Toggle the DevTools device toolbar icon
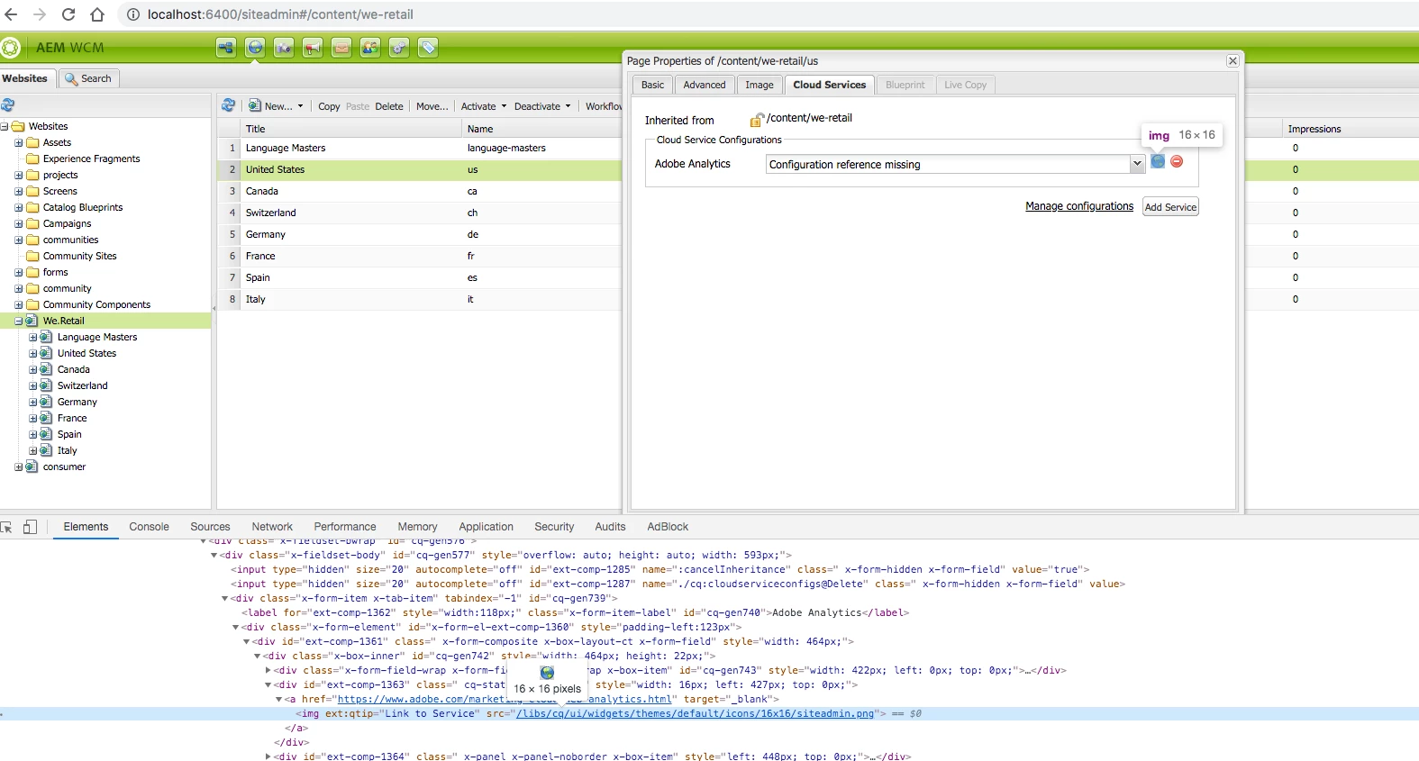The width and height of the screenshot is (1419, 761). coord(30,527)
